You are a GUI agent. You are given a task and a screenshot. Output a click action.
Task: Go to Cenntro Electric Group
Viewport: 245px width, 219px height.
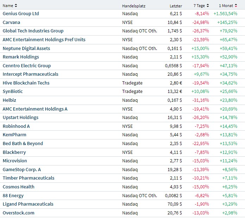(27, 66)
